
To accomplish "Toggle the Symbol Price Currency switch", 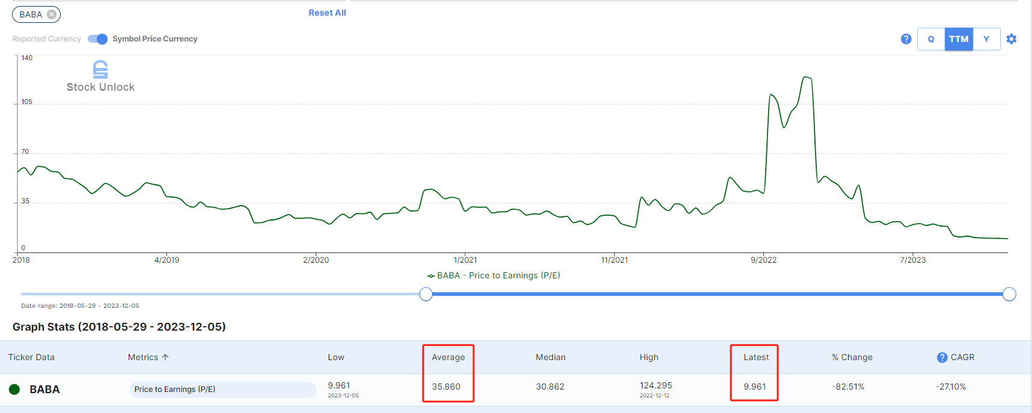I will point(97,39).
